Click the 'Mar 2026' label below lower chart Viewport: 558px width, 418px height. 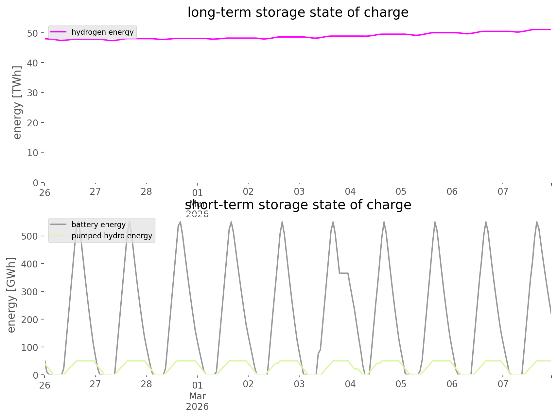point(197,401)
